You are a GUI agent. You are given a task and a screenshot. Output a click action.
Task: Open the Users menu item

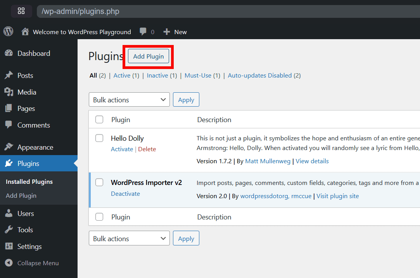(26, 214)
